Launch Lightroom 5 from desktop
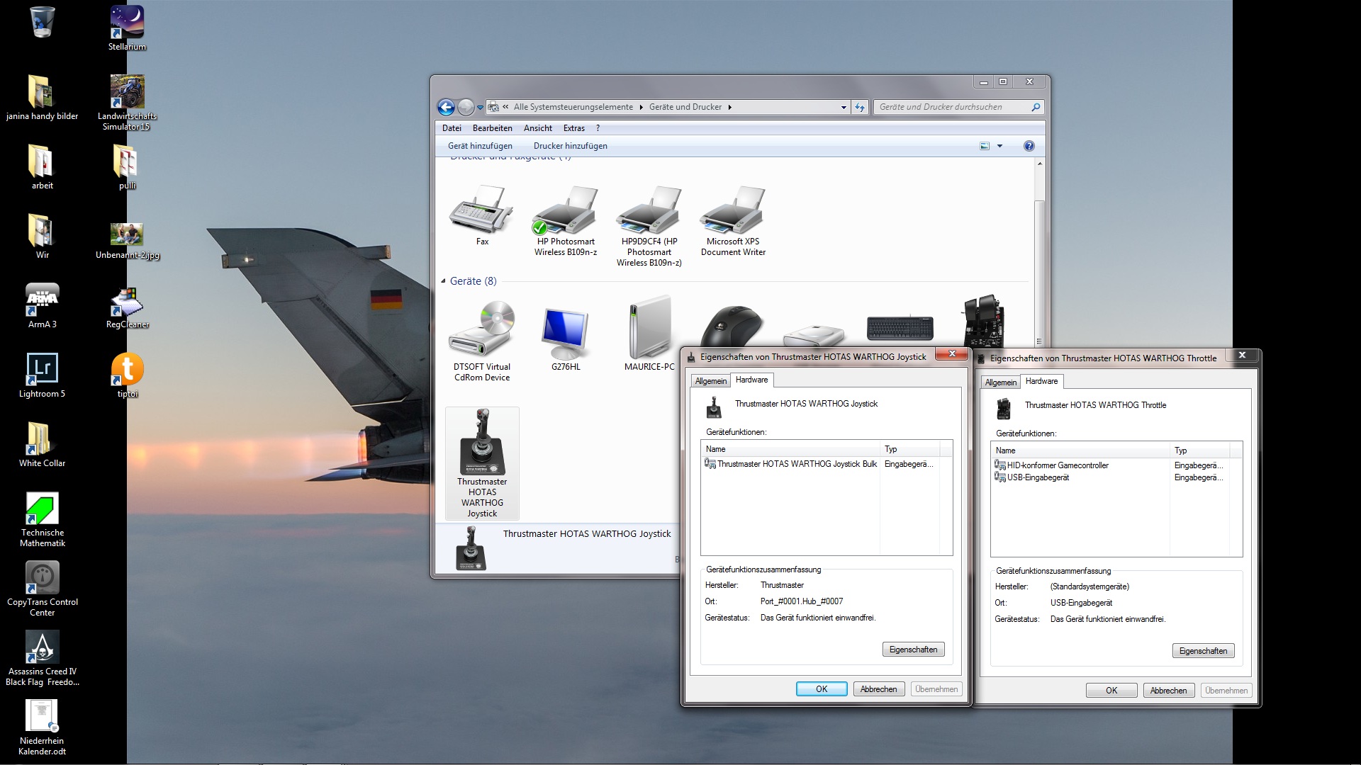Screen dimensions: 1361x765 pyautogui.click(x=42, y=375)
